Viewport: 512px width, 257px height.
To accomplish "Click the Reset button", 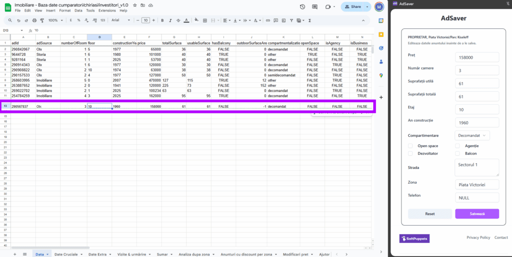I will tap(429, 214).
